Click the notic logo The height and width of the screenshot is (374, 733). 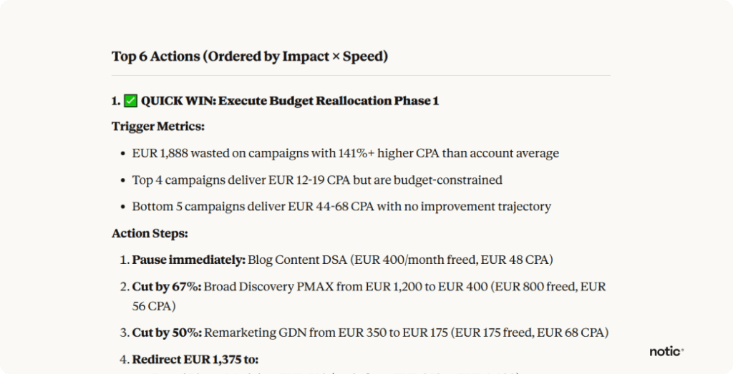[x=666, y=351]
